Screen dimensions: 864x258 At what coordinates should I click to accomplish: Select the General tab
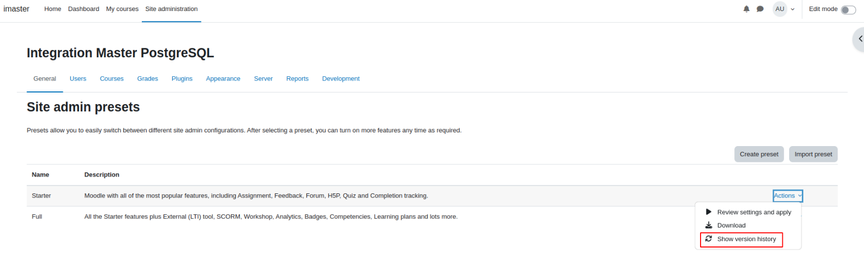45,79
